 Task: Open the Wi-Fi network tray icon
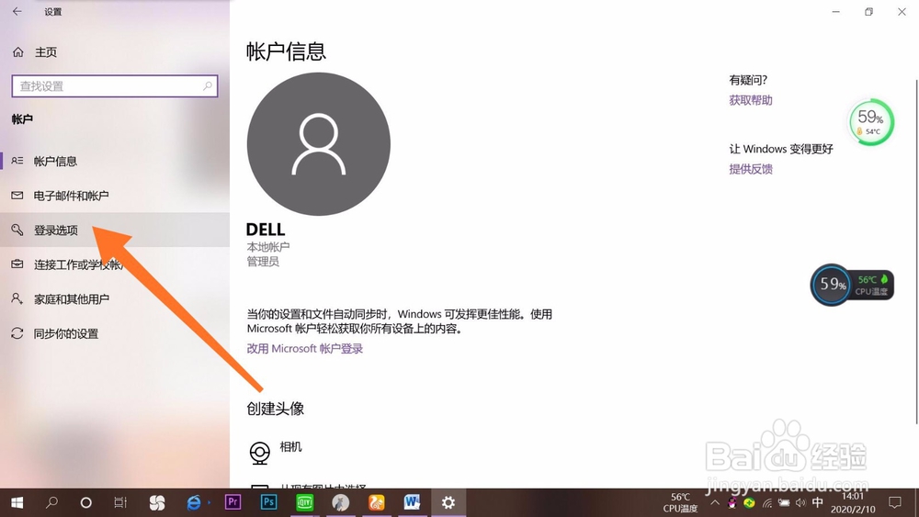click(767, 502)
